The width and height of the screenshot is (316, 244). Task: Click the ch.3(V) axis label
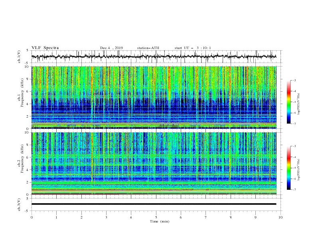pyautogui.click(x=19, y=205)
